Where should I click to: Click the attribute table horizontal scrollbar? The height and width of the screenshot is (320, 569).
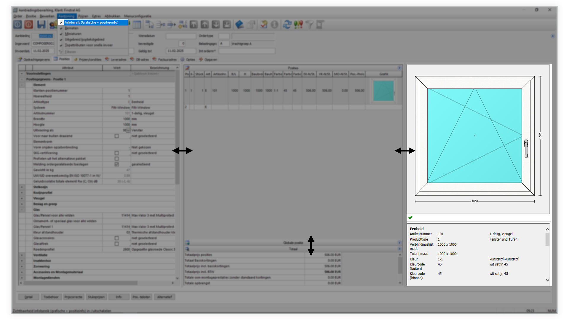point(81,283)
